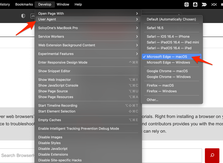223x163 pixels.
Task: Select checked Microsoft Edge — macOS agent
Action: [172, 57]
